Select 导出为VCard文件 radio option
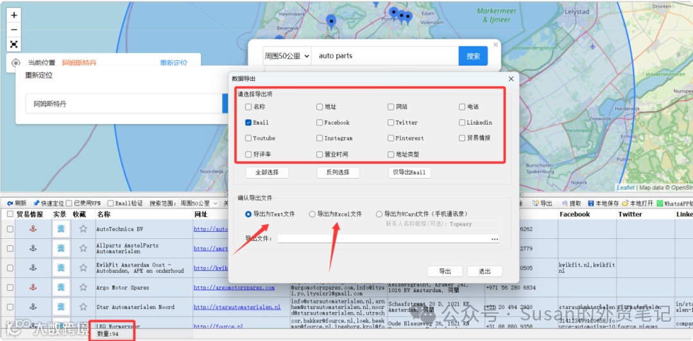The height and width of the screenshot is (341, 693). (379, 214)
